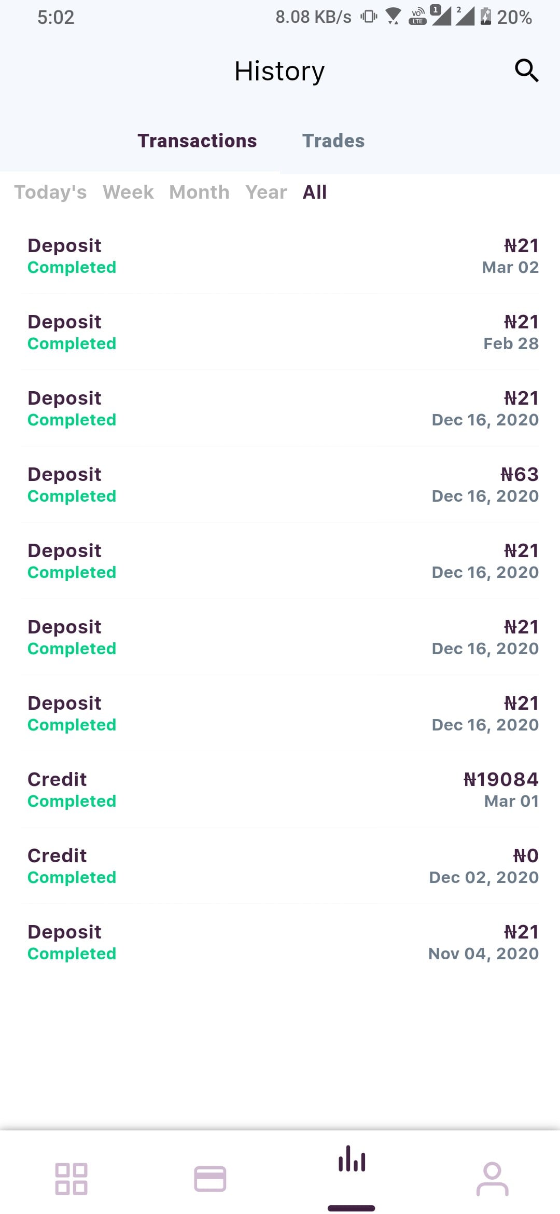Filter history by Month
Image resolution: width=560 pixels, height=1214 pixels.
pos(199,192)
